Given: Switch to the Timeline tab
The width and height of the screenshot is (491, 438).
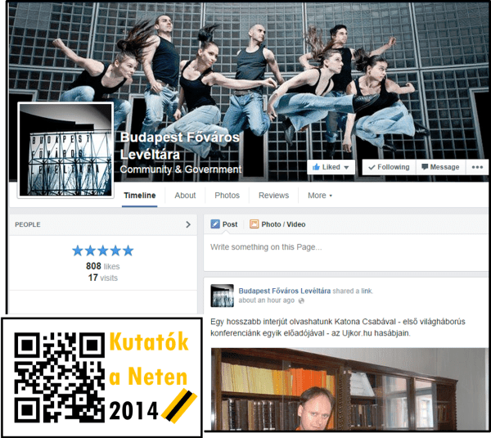Looking at the screenshot, I should pos(138,196).
